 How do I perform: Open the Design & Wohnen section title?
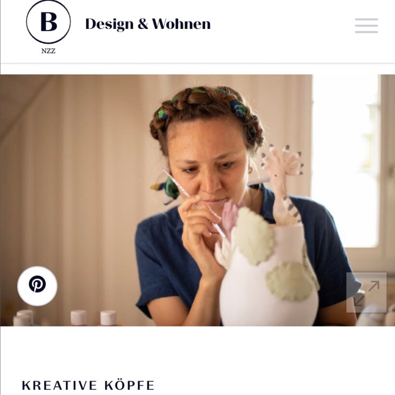[148, 24]
